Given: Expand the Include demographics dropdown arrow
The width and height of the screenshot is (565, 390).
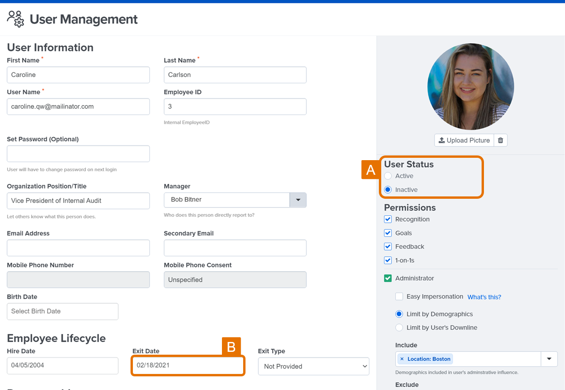Looking at the screenshot, I should [x=549, y=359].
